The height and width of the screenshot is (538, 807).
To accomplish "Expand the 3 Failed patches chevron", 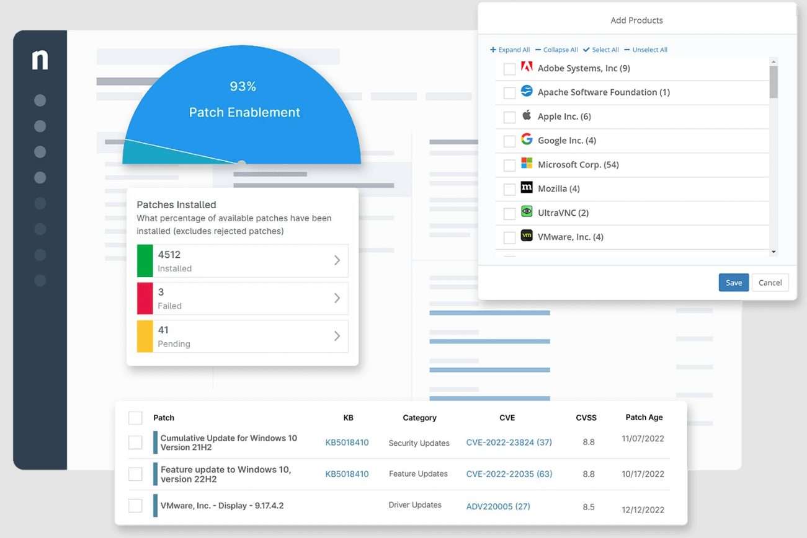I will click(x=337, y=298).
